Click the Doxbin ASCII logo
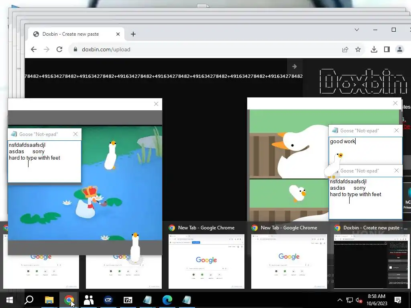The image size is (411, 308). (364, 81)
